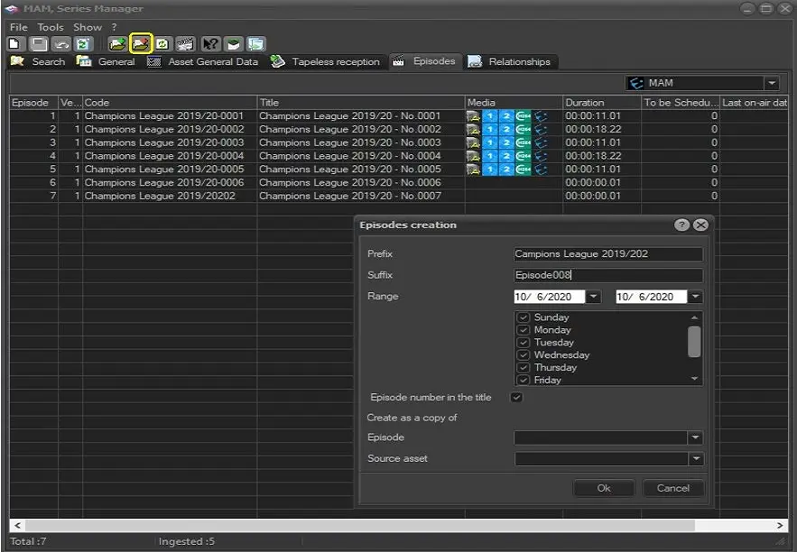
Task: Expand the Source asset dropdown
Action: coord(695,459)
